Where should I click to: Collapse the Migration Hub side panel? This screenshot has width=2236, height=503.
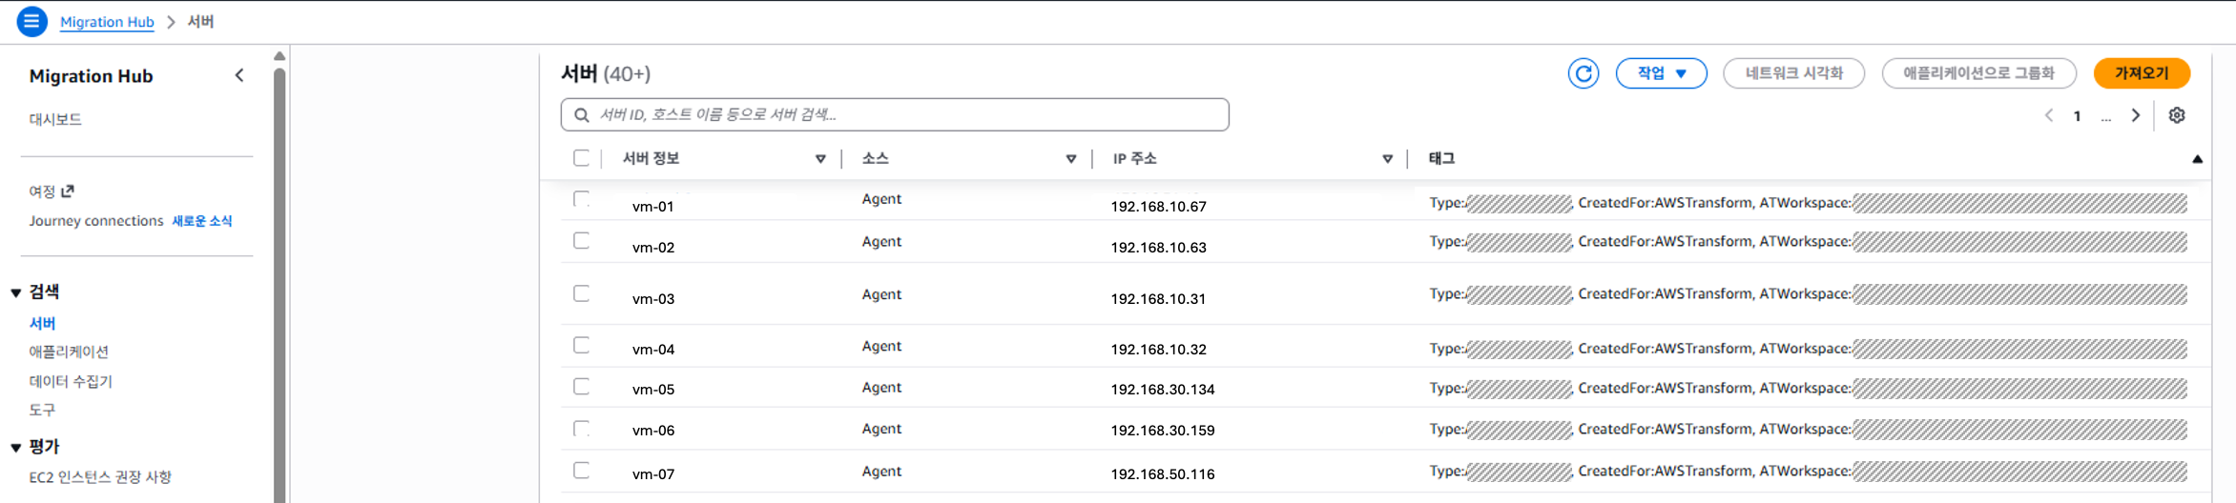click(239, 75)
